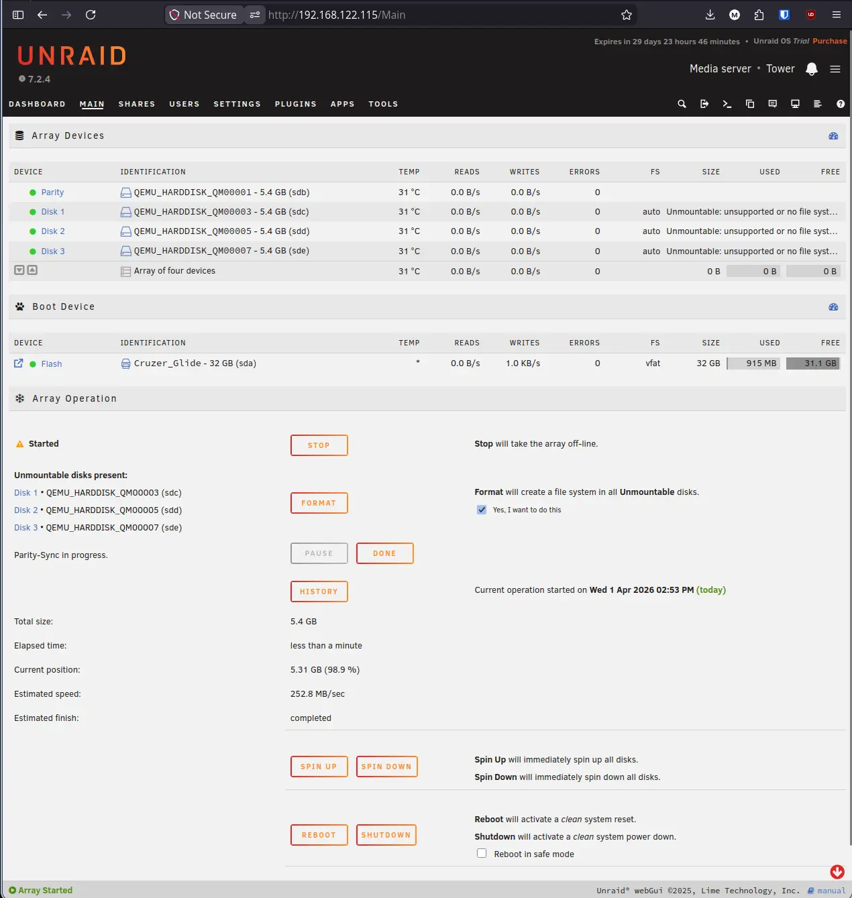852x898 pixels.
Task: Click the Done button
Action: click(x=384, y=553)
